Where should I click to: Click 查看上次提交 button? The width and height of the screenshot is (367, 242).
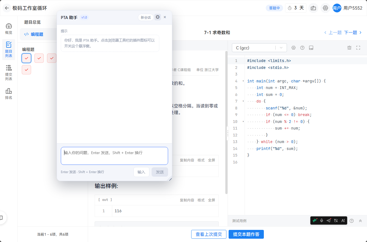tap(209, 234)
